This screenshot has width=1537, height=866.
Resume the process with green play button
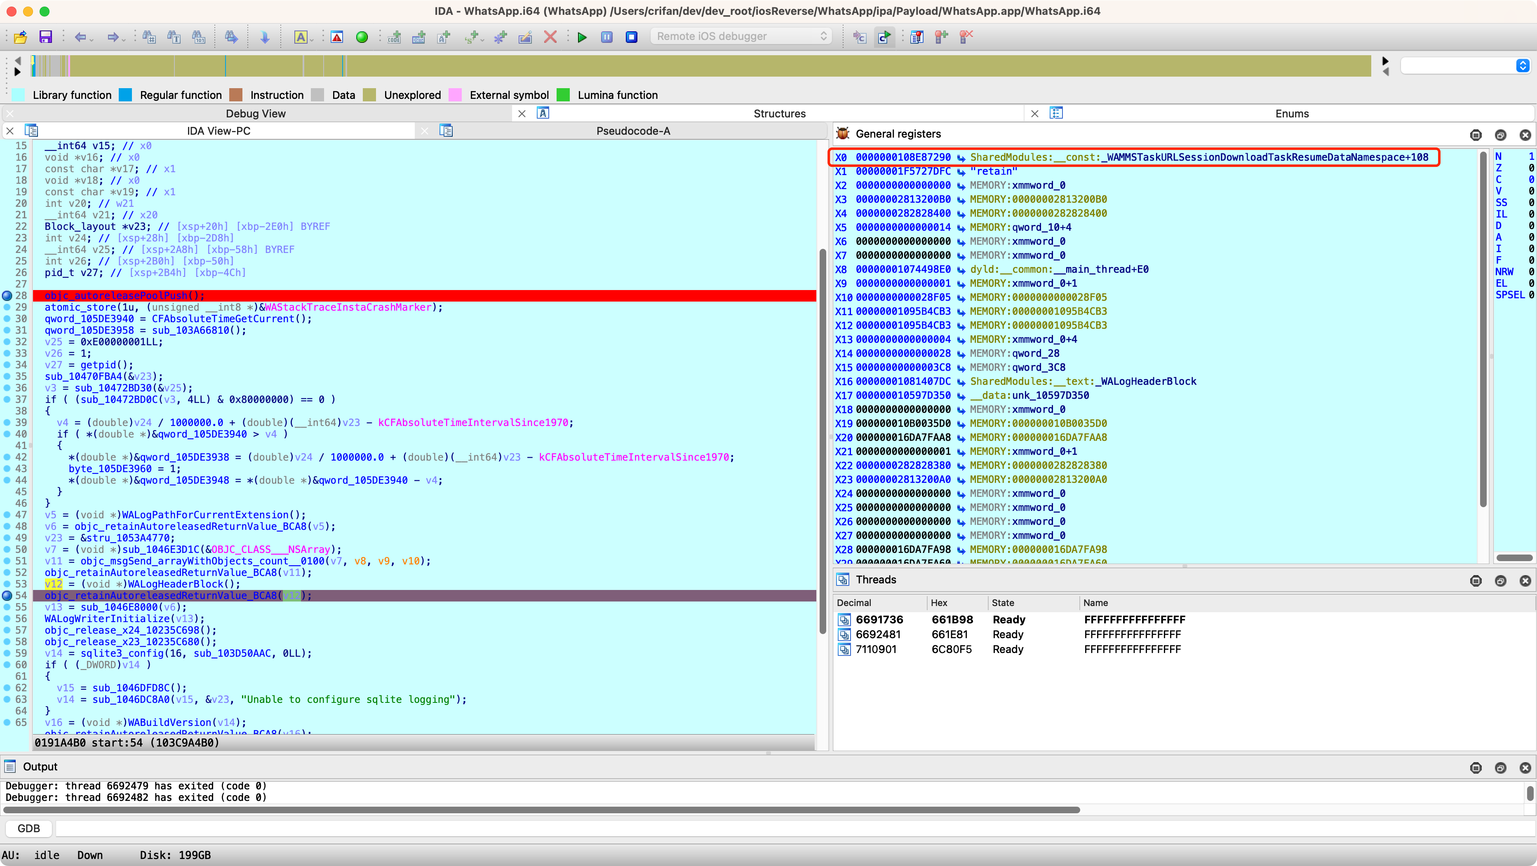[582, 37]
